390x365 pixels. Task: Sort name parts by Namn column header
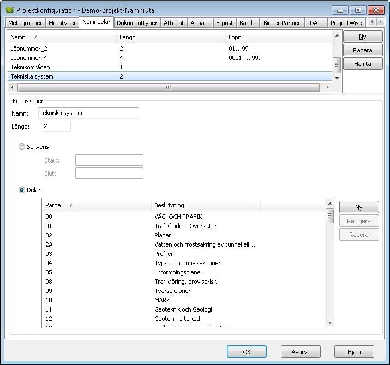point(62,37)
